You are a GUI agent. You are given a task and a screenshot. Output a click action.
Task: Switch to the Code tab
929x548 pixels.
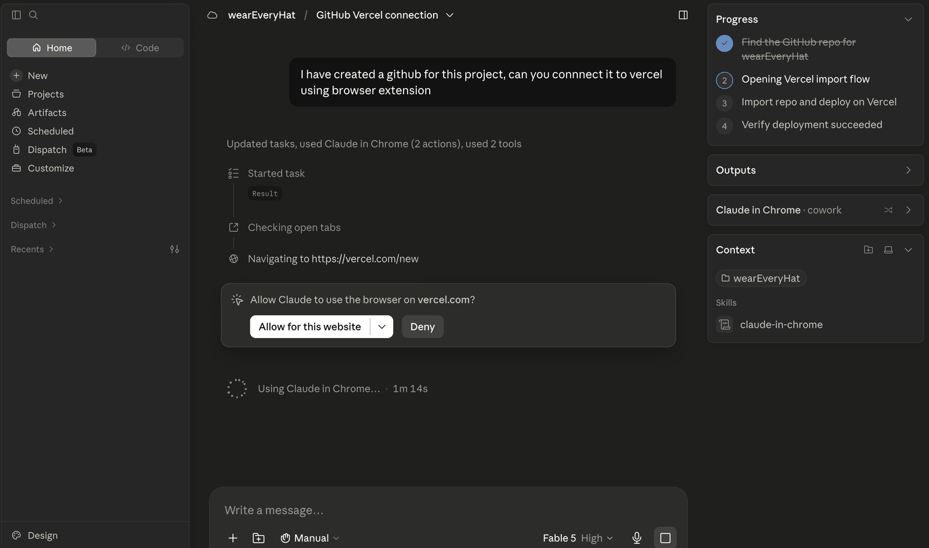140,48
